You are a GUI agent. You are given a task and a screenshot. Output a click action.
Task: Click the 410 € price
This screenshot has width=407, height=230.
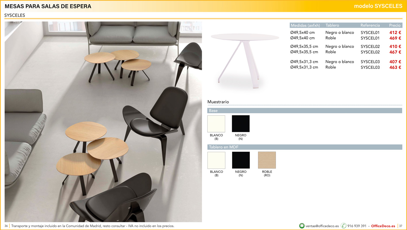[395, 47]
